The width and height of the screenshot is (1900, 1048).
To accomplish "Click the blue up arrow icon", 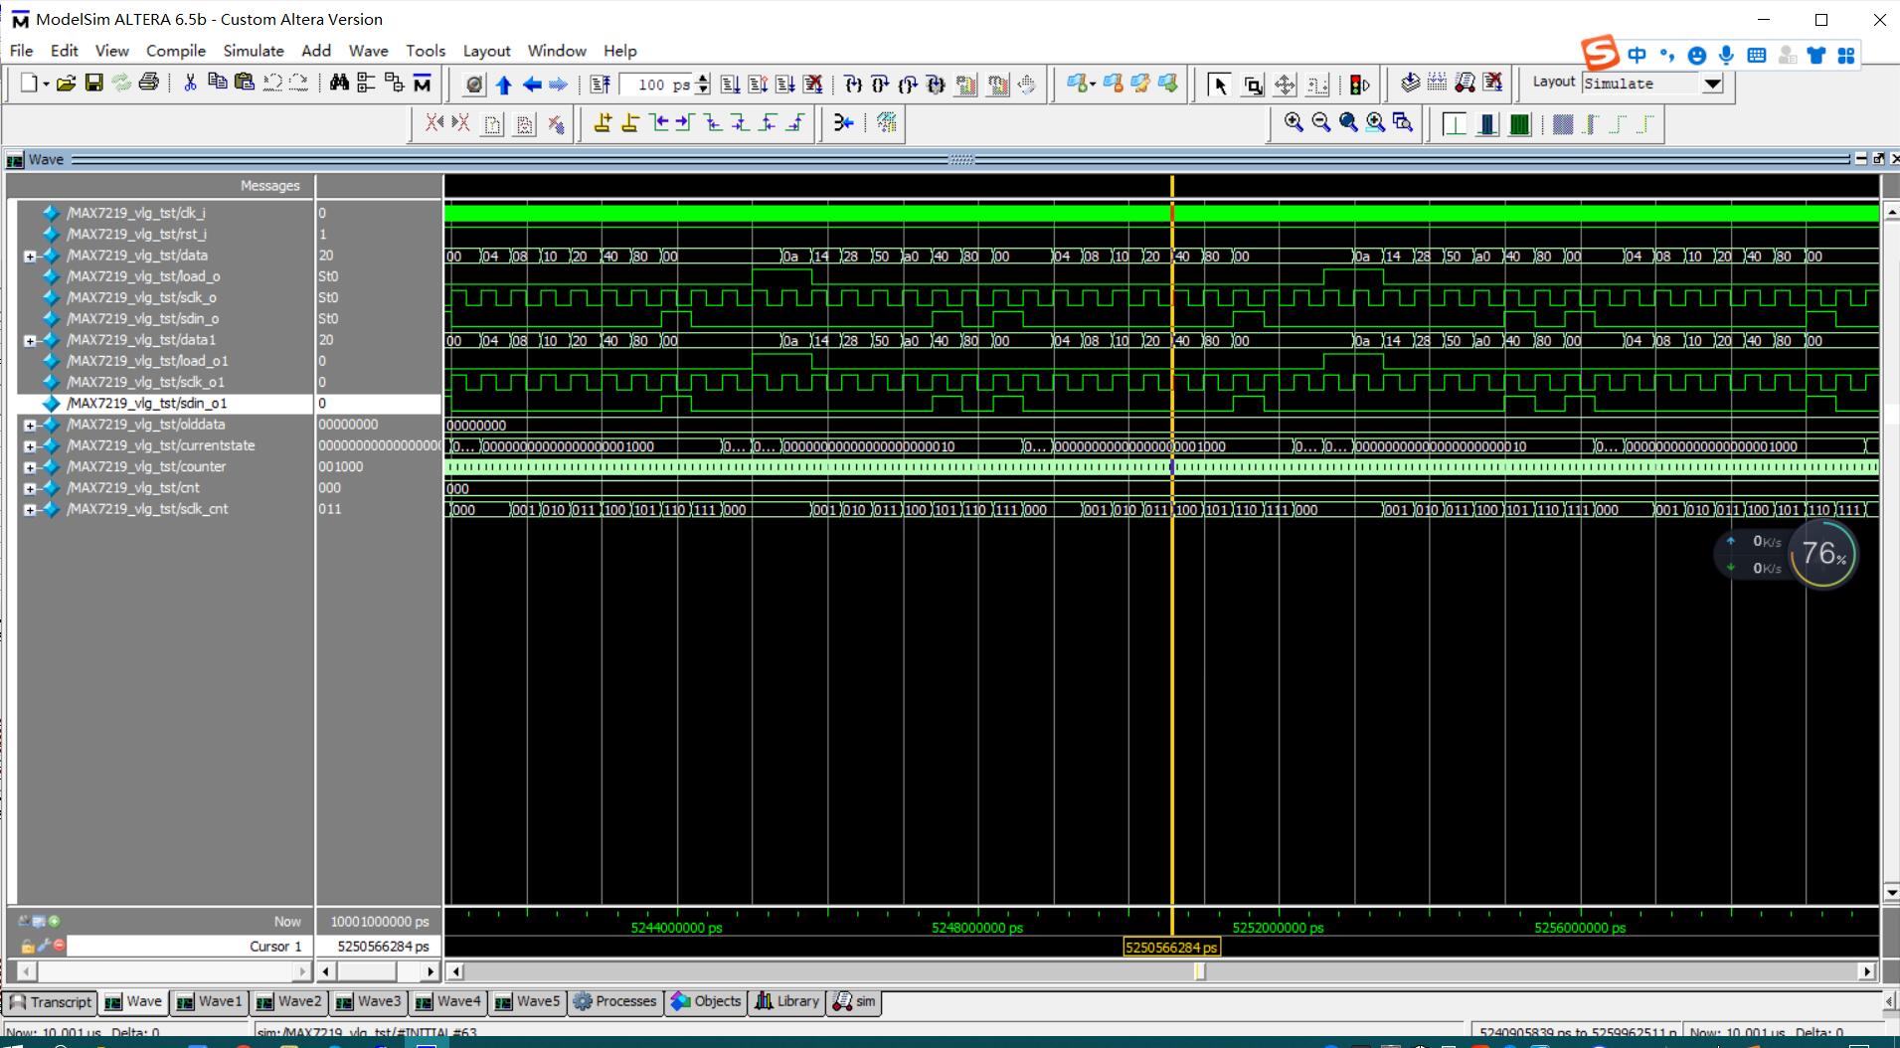I will point(504,85).
